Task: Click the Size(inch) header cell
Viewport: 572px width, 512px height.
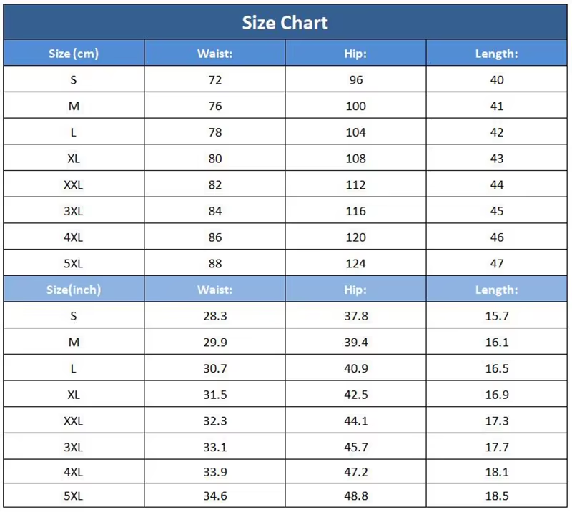Action: [x=74, y=290]
